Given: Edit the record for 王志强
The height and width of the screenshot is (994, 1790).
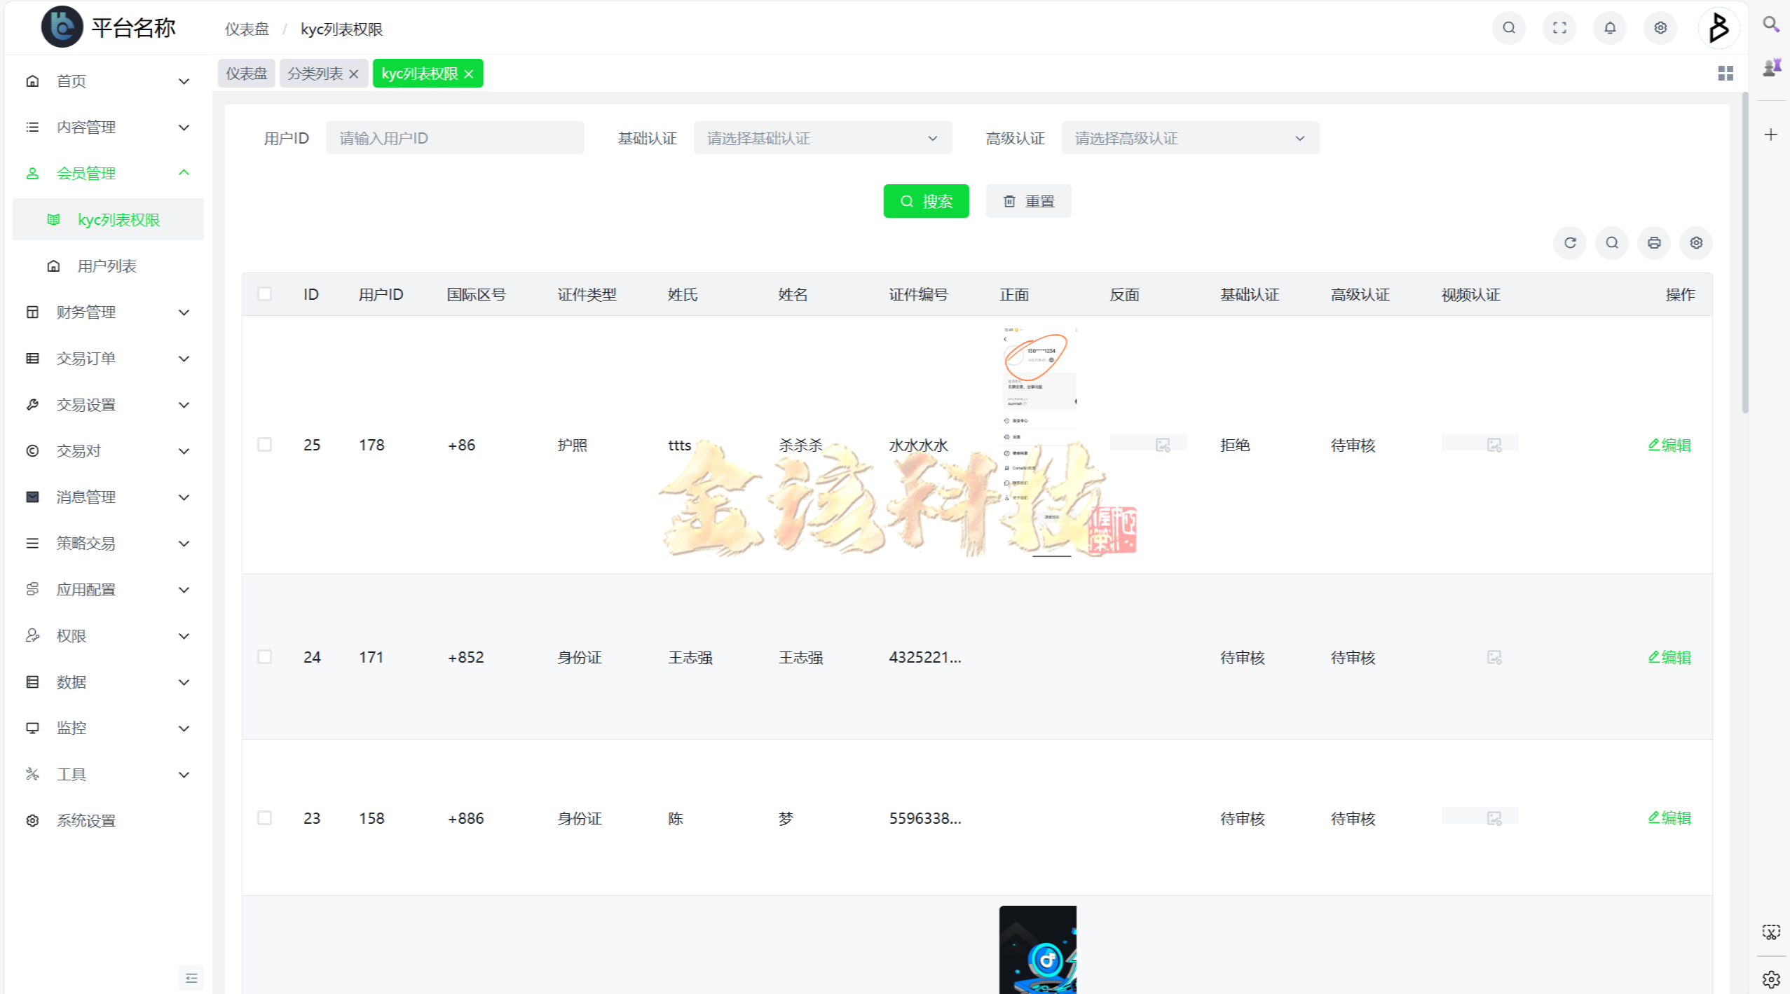Looking at the screenshot, I should click(x=1669, y=656).
